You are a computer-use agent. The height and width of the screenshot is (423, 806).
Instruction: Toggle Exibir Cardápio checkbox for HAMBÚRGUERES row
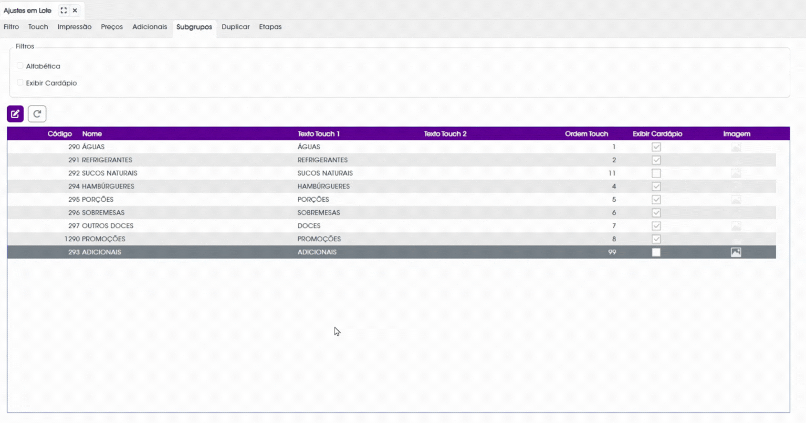pyautogui.click(x=656, y=187)
